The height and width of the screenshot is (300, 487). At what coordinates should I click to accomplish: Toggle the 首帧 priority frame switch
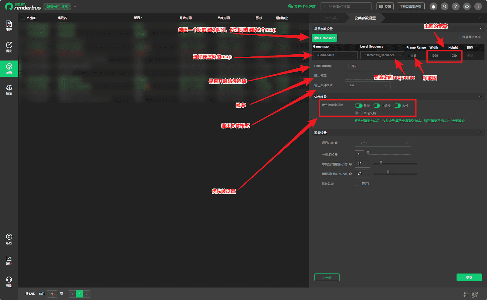point(359,106)
